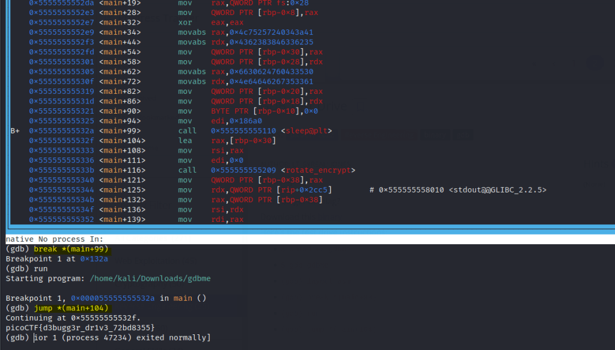Click the mov edi,0x186a0 instruction at main+94
The height and width of the screenshot is (350, 615).
coord(228,121)
